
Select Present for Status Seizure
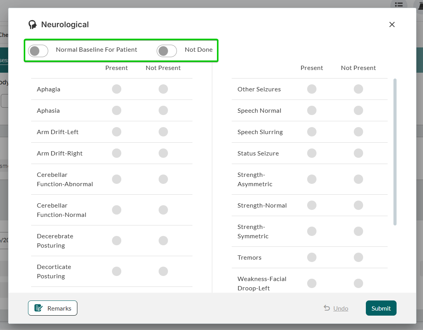(x=312, y=153)
